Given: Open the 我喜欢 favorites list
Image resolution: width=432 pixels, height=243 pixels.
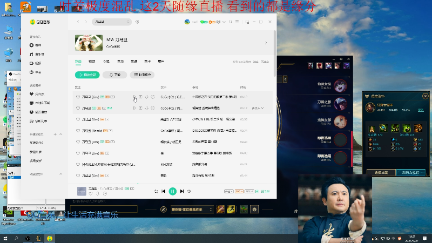Looking at the screenshot, I should pos(37,94).
